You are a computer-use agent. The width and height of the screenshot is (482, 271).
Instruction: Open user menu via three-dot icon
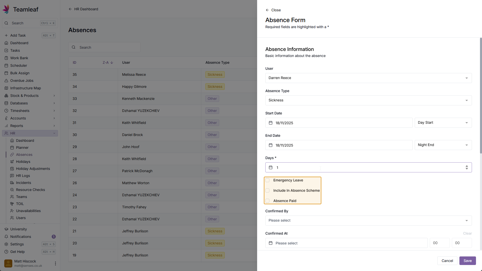(x=55, y=263)
